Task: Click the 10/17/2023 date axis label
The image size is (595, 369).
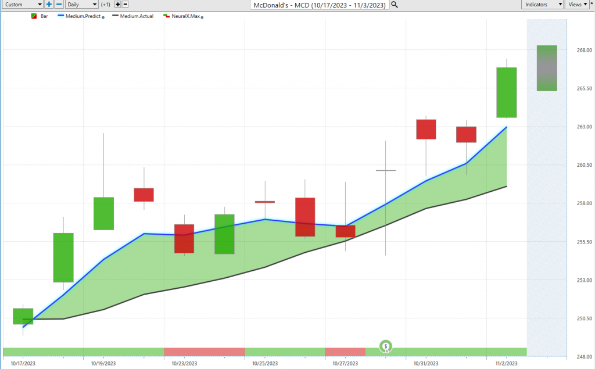Action: pos(23,364)
